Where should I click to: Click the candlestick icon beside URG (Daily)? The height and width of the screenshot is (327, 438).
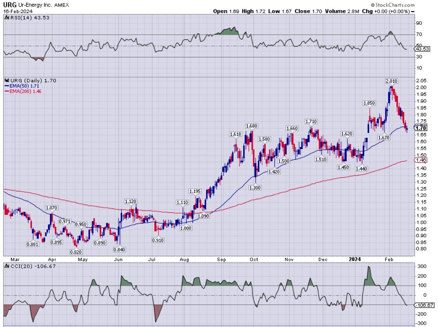[x=7, y=80]
